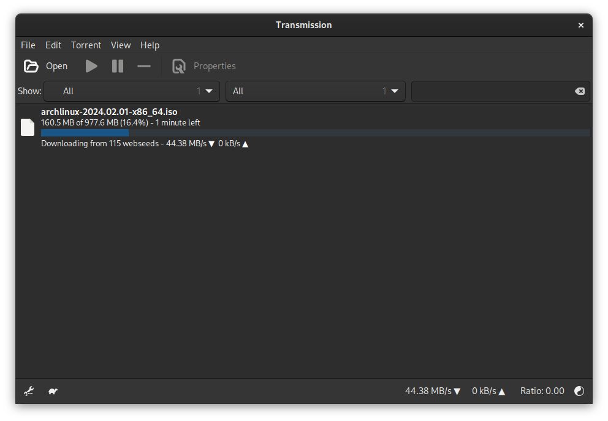This screenshot has width=608, height=421.
Task: Open torrent Properties icon
Action: 179,66
